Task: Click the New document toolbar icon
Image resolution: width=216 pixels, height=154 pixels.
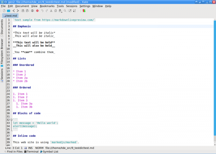Action: tap(4, 11)
